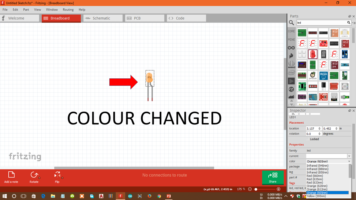
Task: Select the LED bar graph part
Action: 313,86
